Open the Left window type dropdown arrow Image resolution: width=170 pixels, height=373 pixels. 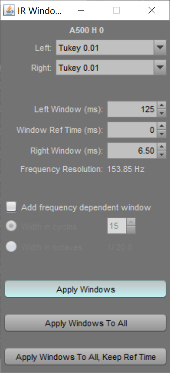160,48
